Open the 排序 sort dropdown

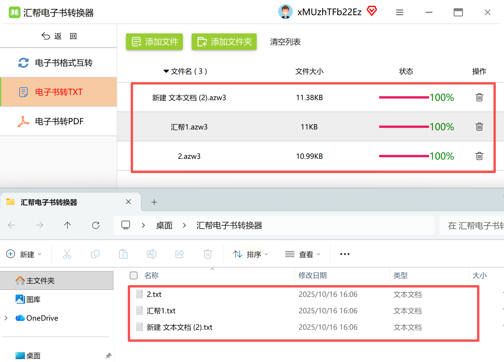(x=251, y=254)
